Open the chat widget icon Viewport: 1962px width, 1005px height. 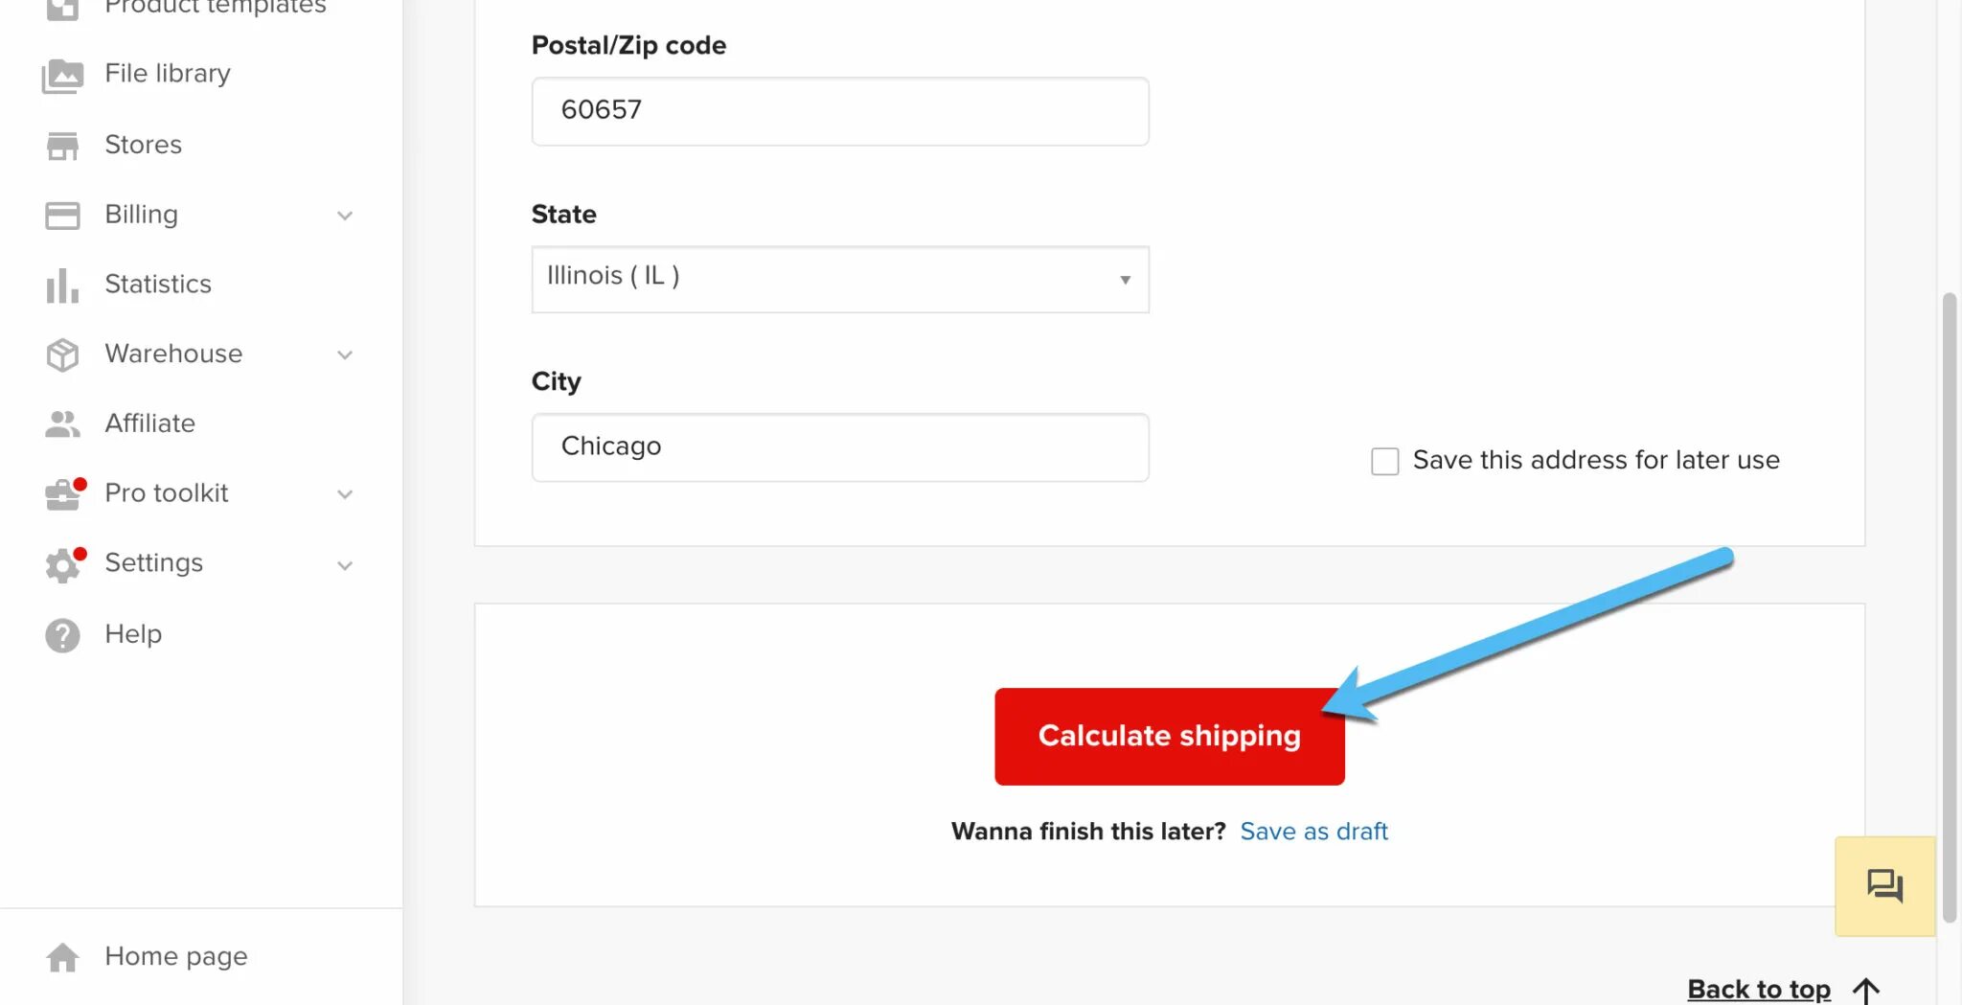[x=1884, y=885]
